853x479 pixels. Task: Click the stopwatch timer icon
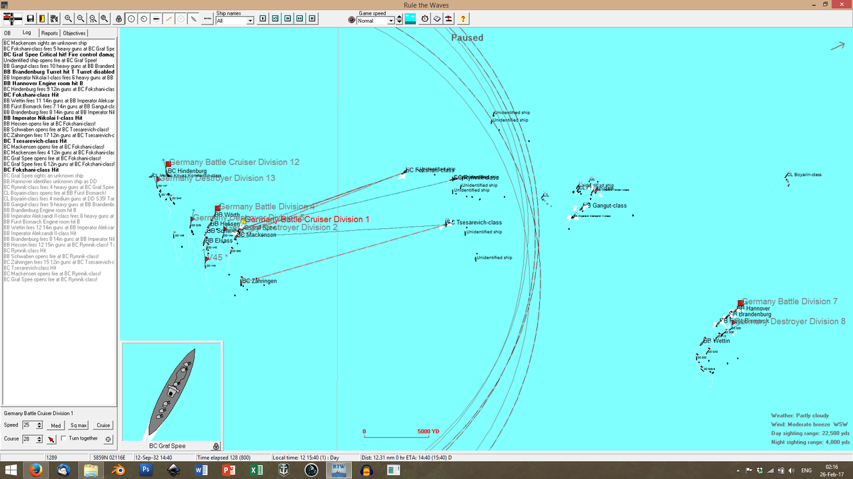coord(425,19)
